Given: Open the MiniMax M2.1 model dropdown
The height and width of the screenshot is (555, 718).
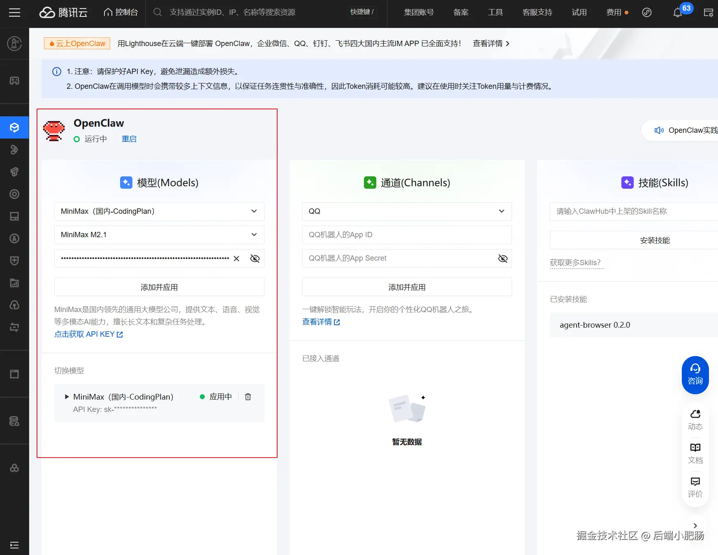Looking at the screenshot, I should click(x=159, y=235).
